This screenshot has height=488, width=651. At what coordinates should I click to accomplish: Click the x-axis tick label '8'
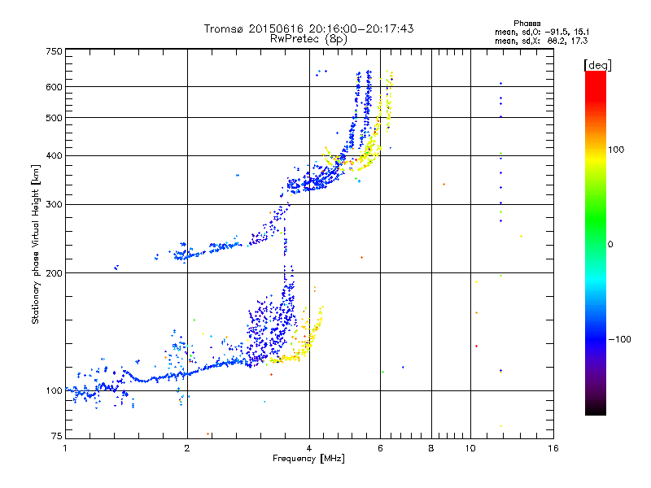431,448
